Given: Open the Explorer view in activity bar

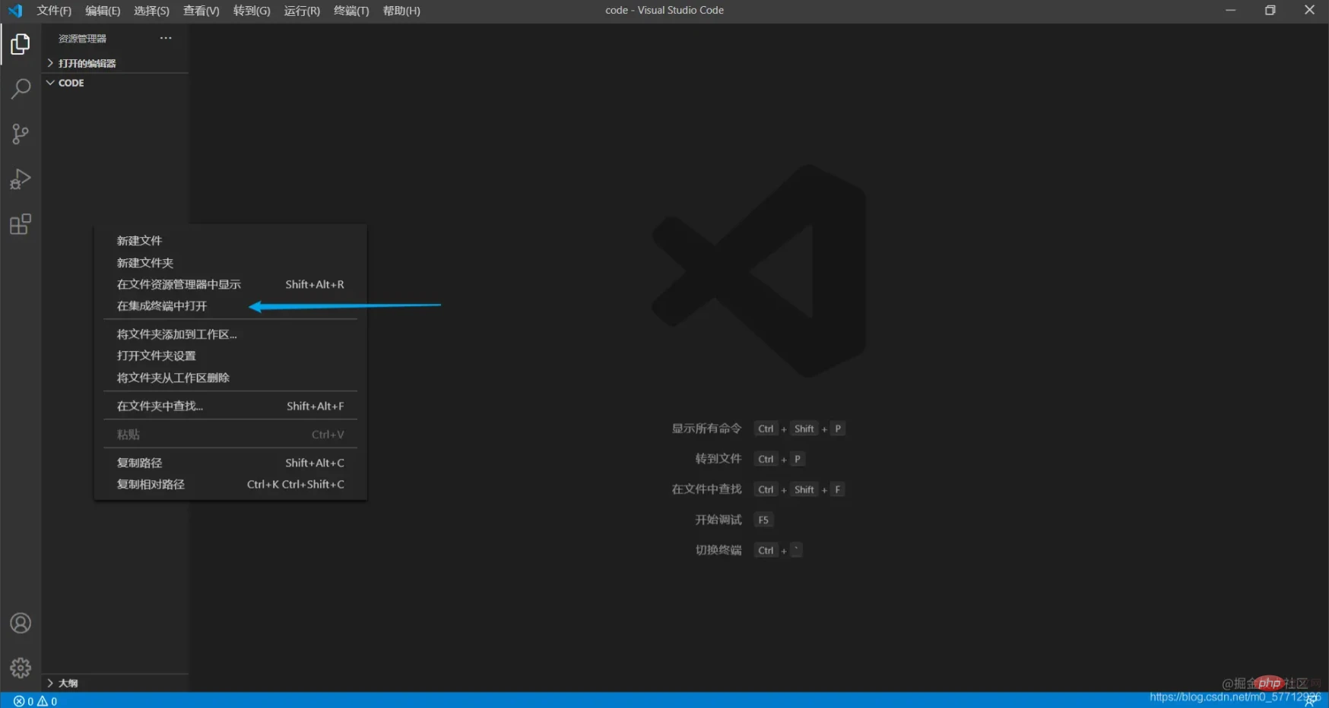Looking at the screenshot, I should [x=21, y=44].
